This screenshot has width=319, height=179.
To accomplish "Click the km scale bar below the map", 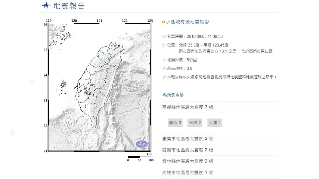I will click(139, 157).
